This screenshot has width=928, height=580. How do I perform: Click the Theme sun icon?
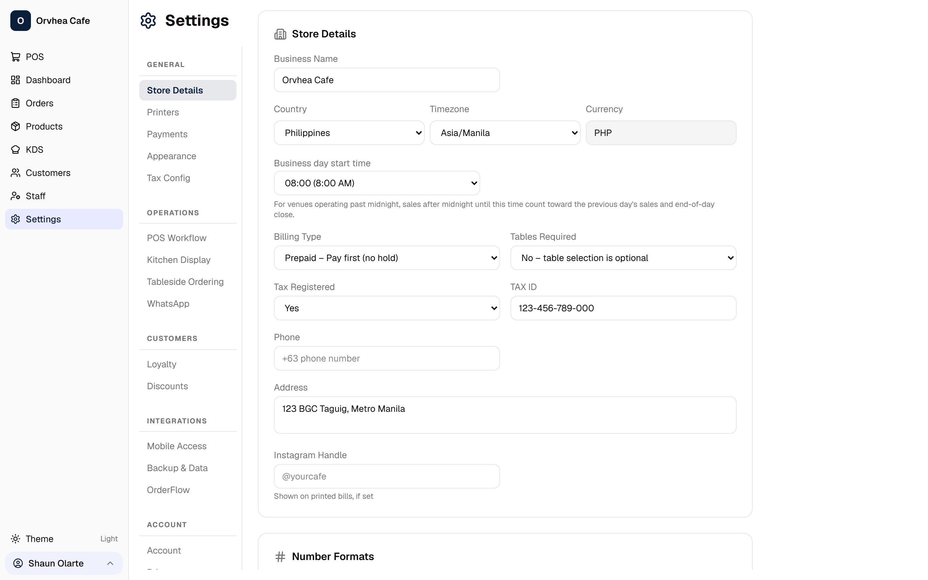[15, 538]
